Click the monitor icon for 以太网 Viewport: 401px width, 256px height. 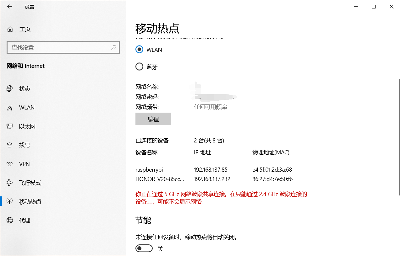tap(10, 126)
